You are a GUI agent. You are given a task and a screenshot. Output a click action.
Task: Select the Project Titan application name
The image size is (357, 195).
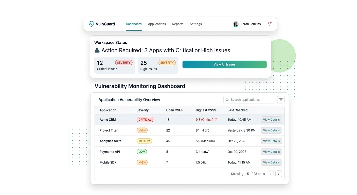point(109,130)
